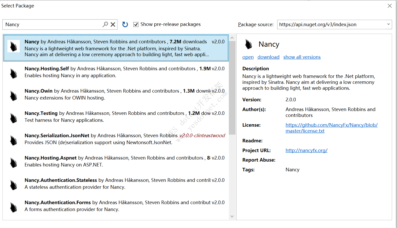Refresh the package list
This screenshot has height=228, width=397.
(x=125, y=24)
